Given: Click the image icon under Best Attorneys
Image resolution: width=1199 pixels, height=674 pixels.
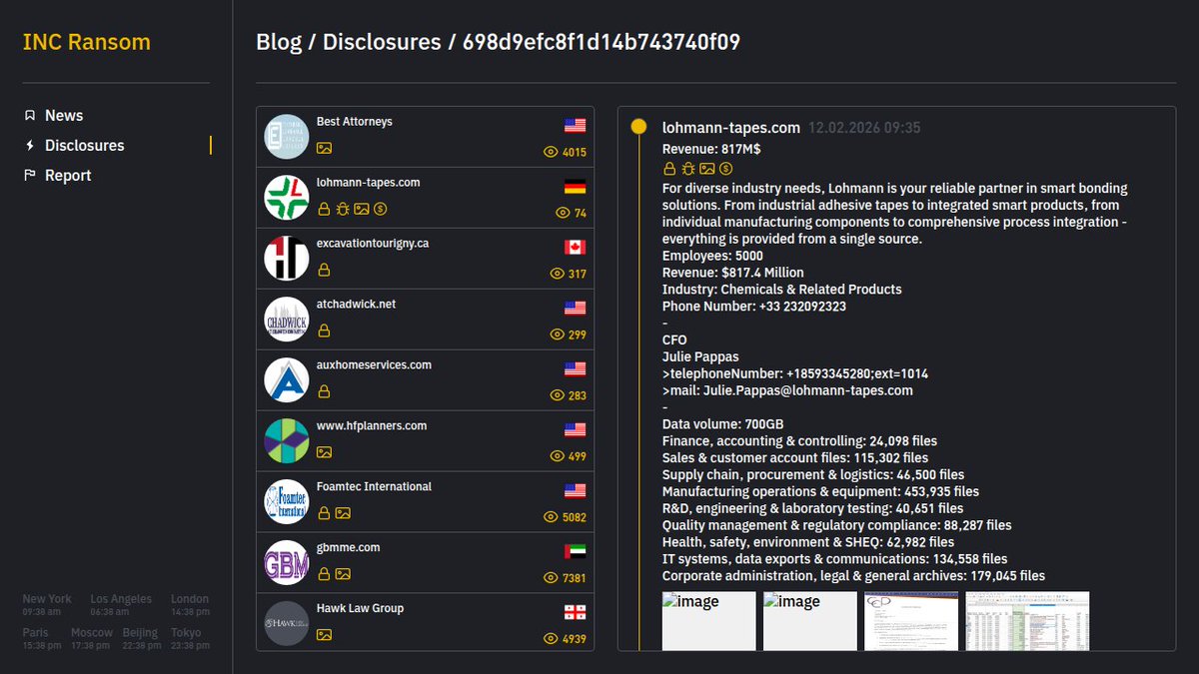Looking at the screenshot, I should click(x=324, y=148).
